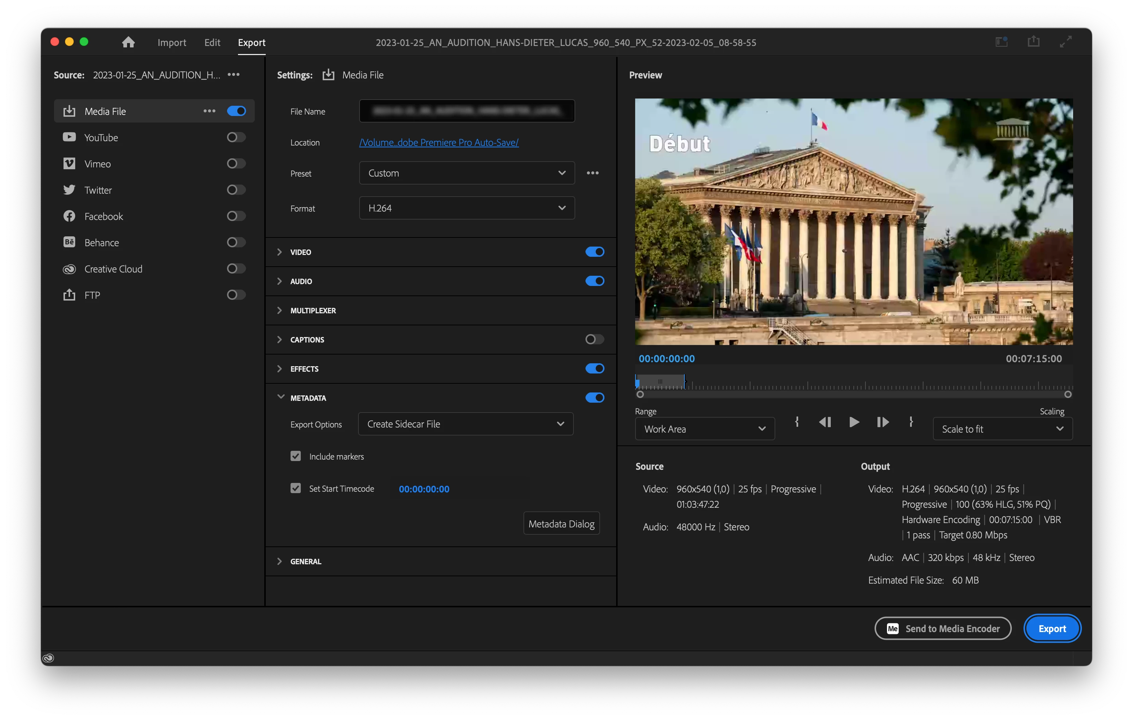The width and height of the screenshot is (1133, 720).
Task: Switch to the Edit tab
Action: point(212,43)
